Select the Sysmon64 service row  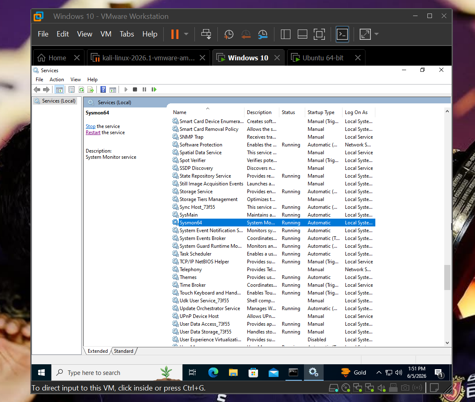click(x=274, y=223)
